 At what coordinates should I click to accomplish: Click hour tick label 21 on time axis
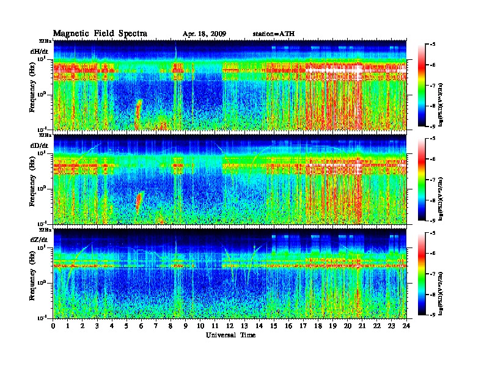pyautogui.click(x=362, y=326)
